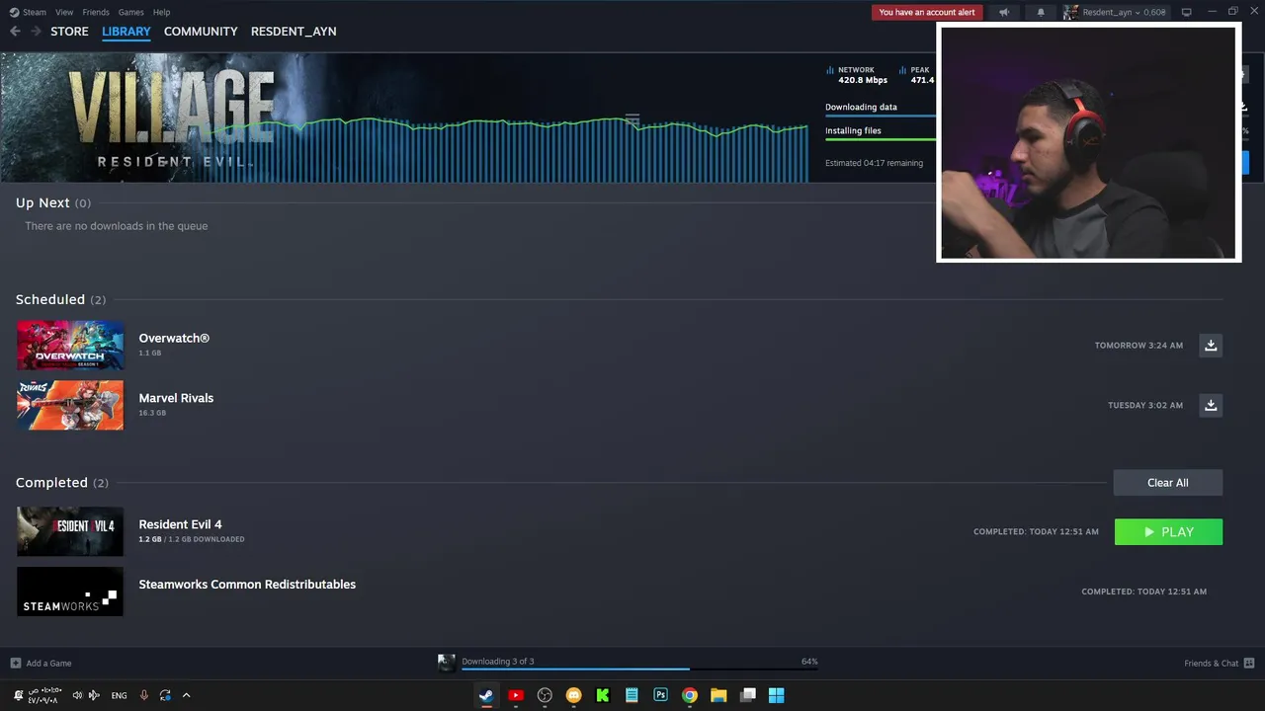Open the announcements megaphone icon
This screenshot has height=711, width=1265.
pyautogui.click(x=1004, y=12)
